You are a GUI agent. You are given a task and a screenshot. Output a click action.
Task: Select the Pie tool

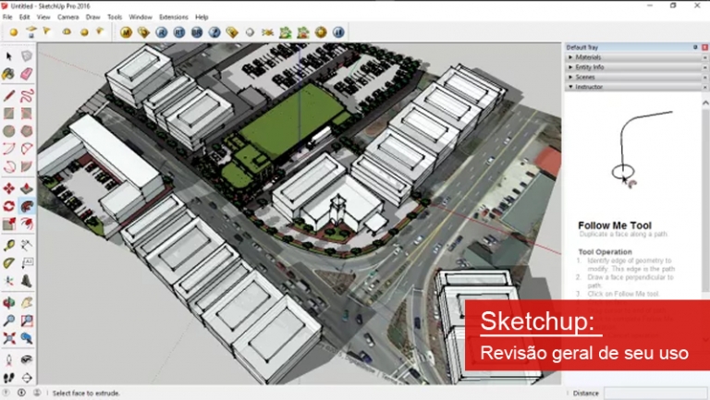[27, 166]
